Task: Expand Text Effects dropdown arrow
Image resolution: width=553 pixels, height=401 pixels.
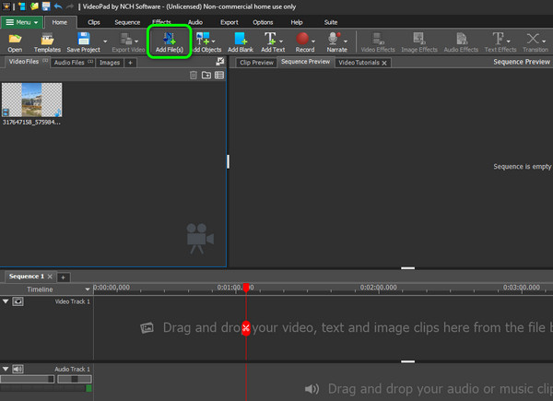Action: [508, 41]
